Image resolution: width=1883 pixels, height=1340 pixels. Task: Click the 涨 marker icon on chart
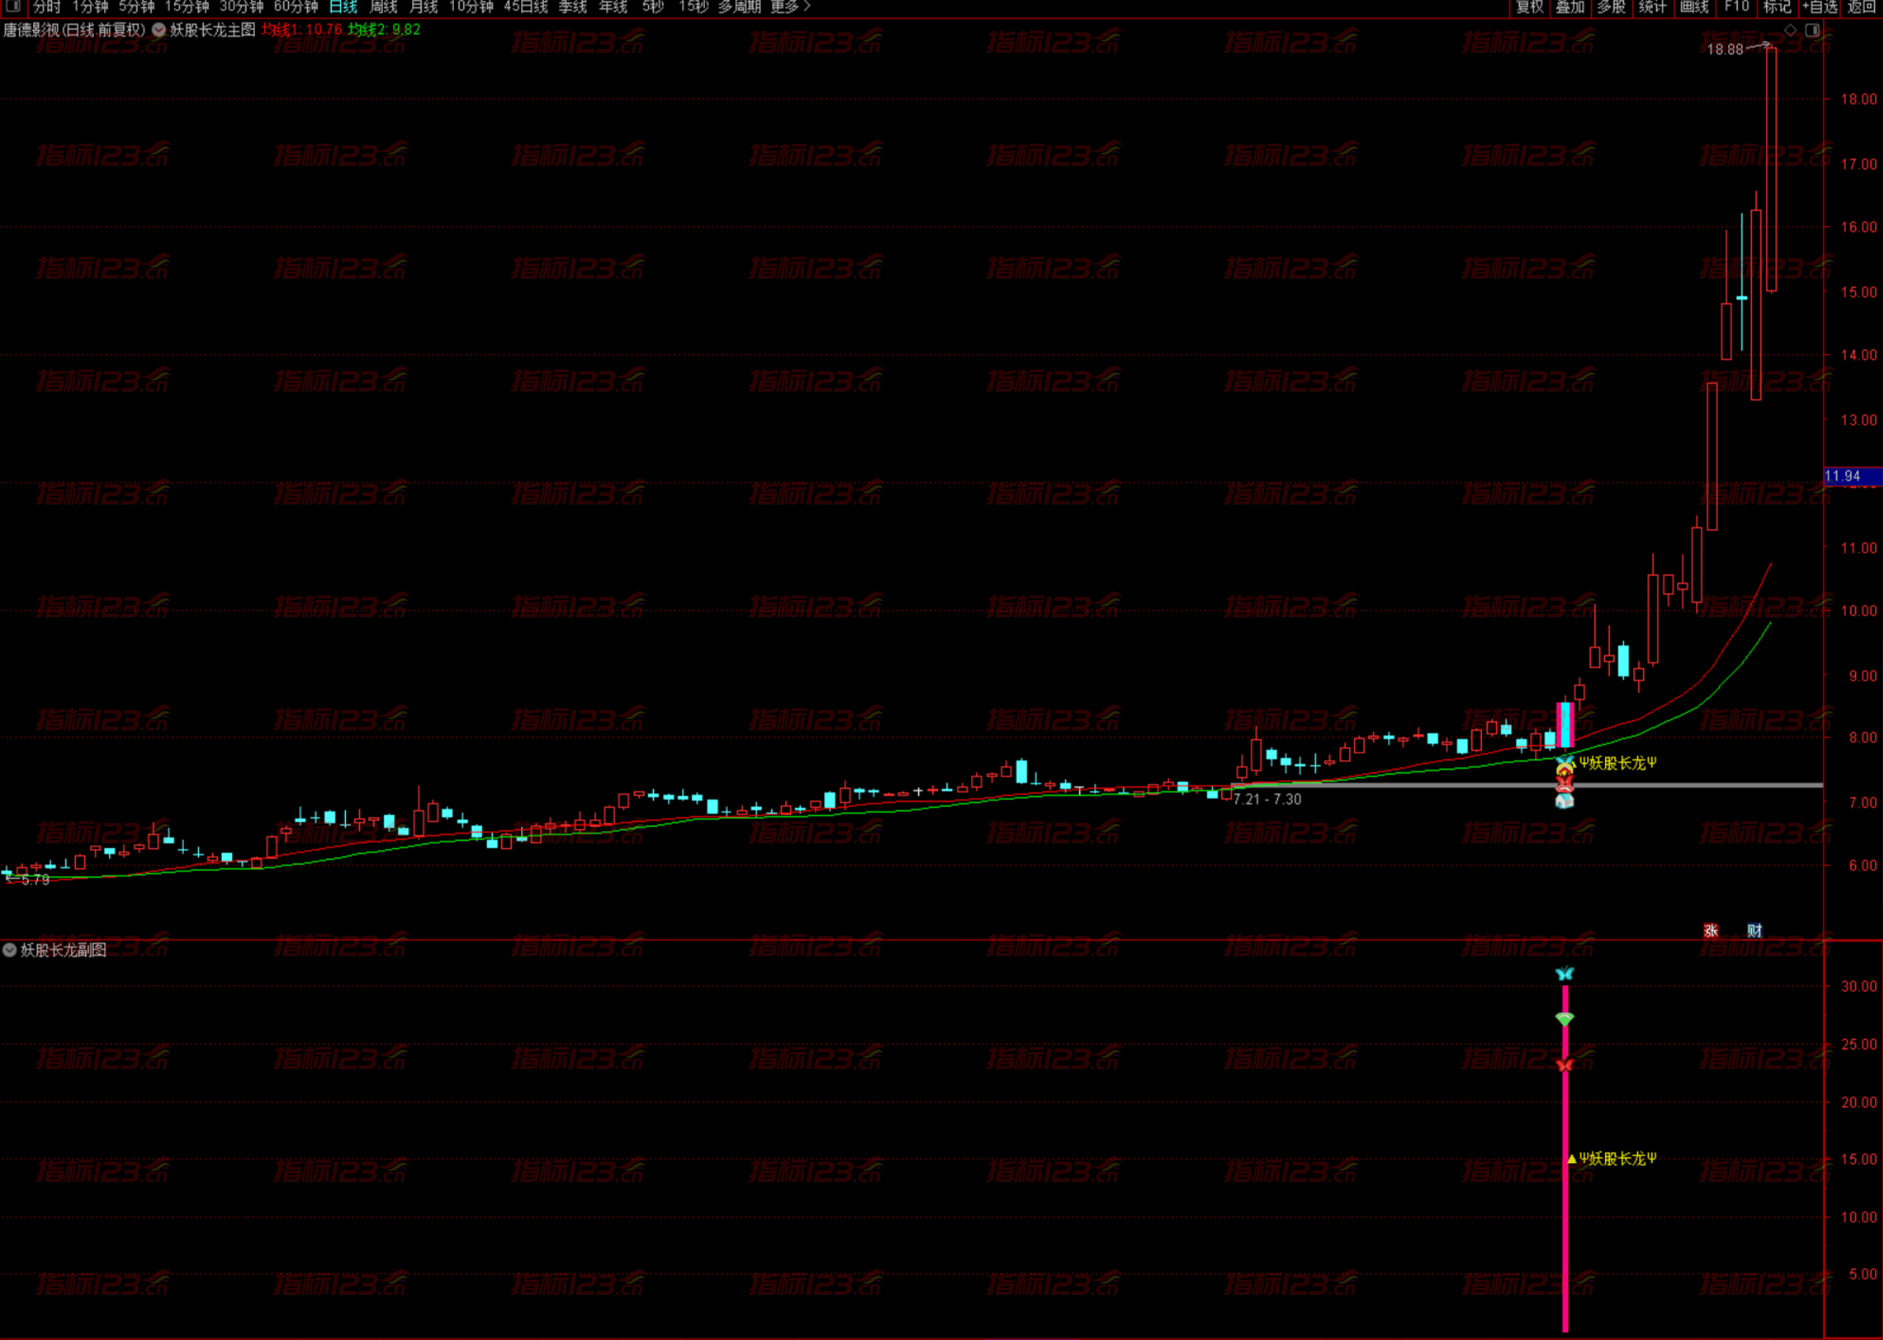[1712, 931]
